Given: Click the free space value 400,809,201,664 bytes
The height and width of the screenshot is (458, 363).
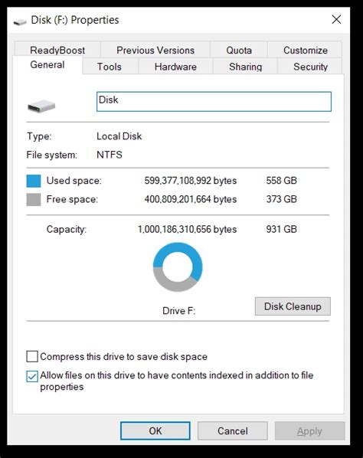Looking at the screenshot, I should (191, 199).
